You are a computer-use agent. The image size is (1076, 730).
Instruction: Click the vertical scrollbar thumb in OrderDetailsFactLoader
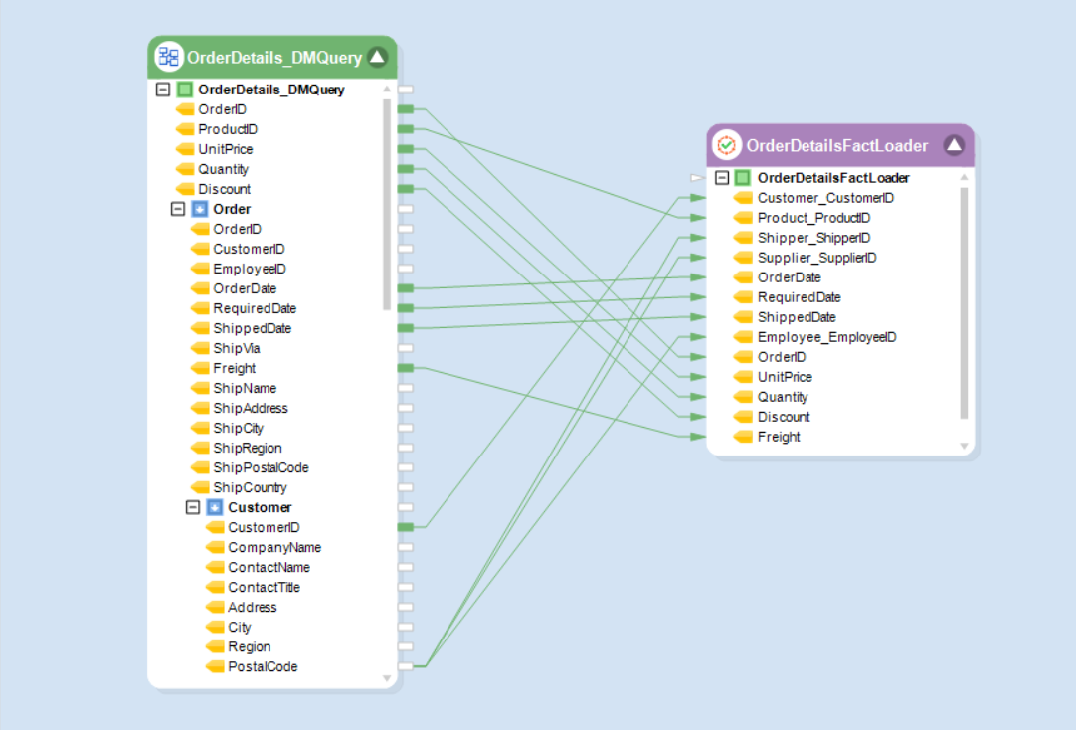(964, 302)
